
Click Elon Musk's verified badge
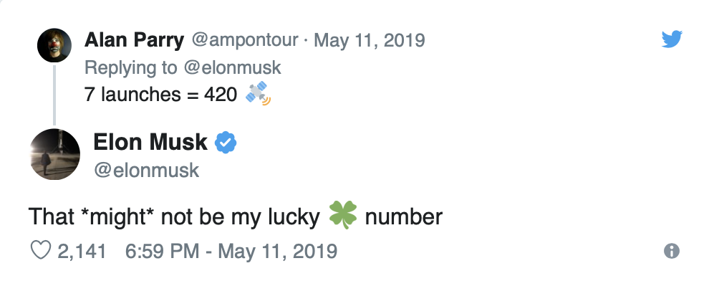tap(225, 143)
